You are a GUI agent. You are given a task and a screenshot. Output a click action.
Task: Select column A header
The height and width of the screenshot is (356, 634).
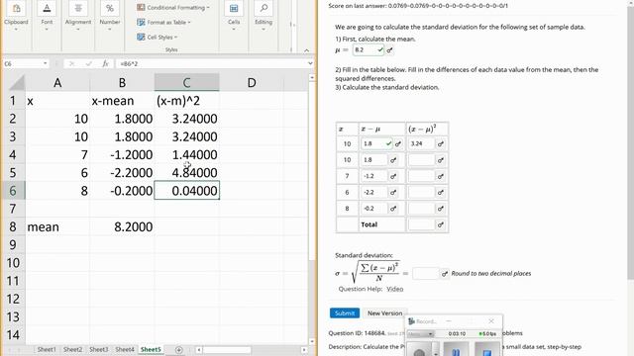coord(57,83)
